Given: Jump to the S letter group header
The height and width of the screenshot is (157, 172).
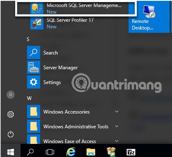Looking at the screenshot, I should 28,39.
